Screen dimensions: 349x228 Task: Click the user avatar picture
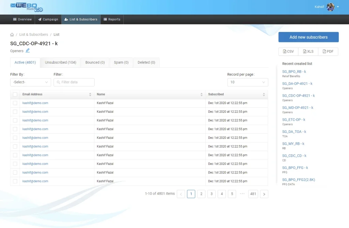click(x=330, y=7)
